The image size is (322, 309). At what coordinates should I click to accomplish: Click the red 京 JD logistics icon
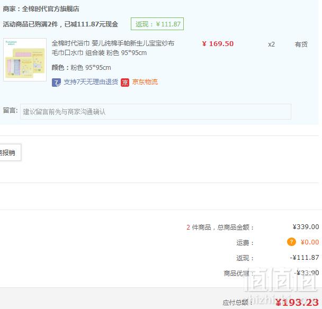[x=125, y=83]
